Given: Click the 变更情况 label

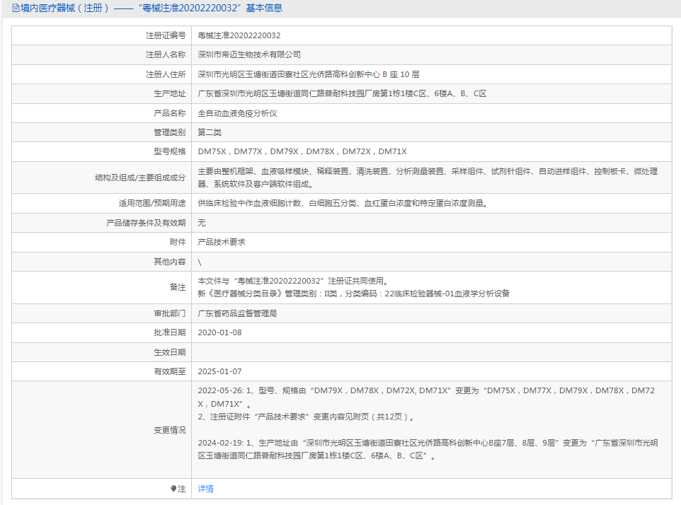Looking at the screenshot, I should click(x=170, y=430).
